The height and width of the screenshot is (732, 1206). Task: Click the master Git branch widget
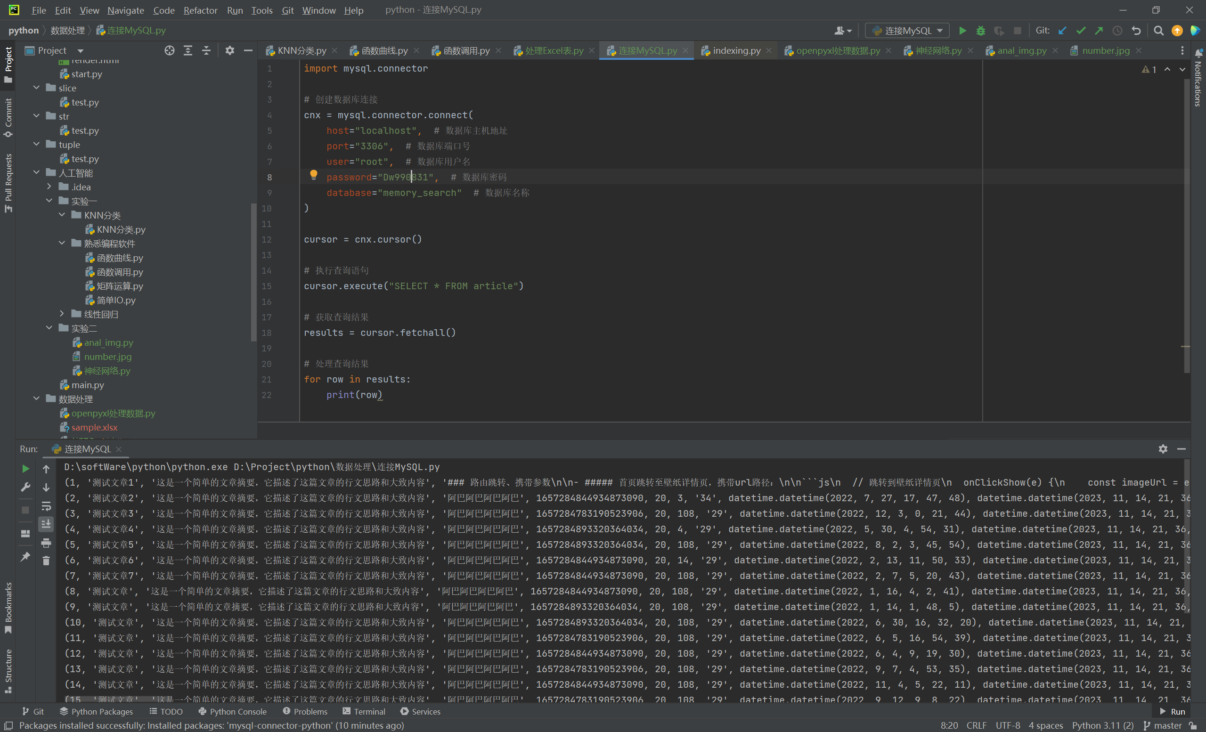1162,725
